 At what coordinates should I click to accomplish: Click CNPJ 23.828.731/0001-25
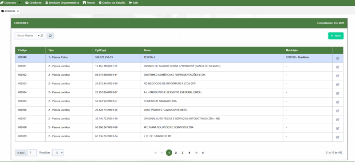[x=106, y=110]
